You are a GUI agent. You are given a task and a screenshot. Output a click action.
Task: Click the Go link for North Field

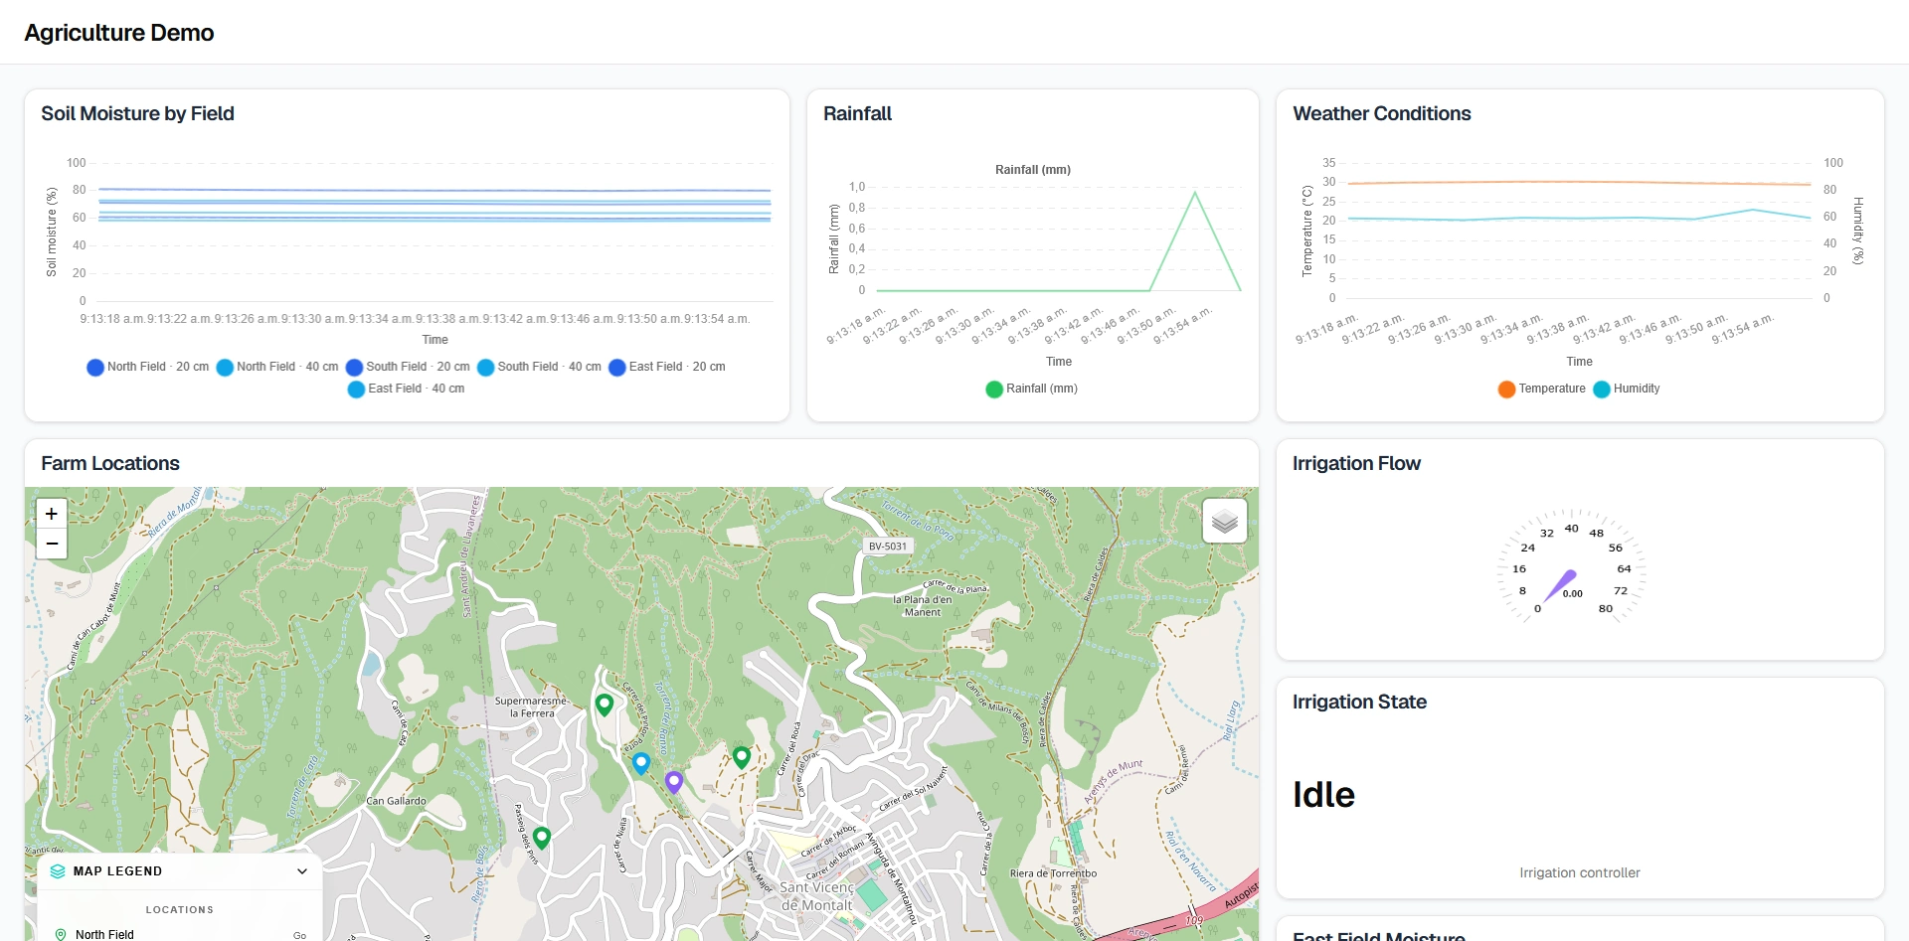click(x=299, y=935)
